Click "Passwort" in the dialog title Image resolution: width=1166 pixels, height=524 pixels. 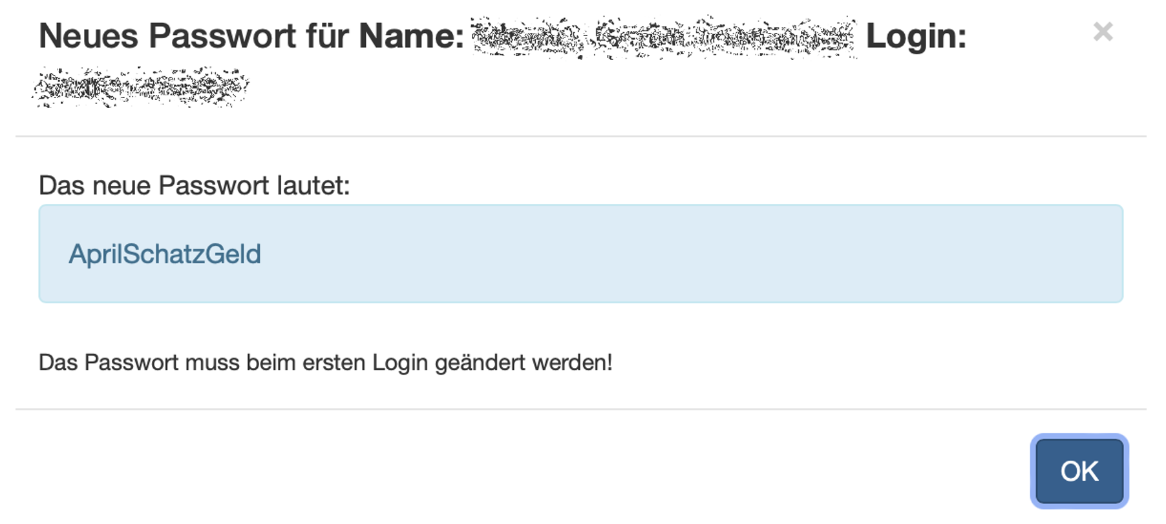click(x=222, y=36)
